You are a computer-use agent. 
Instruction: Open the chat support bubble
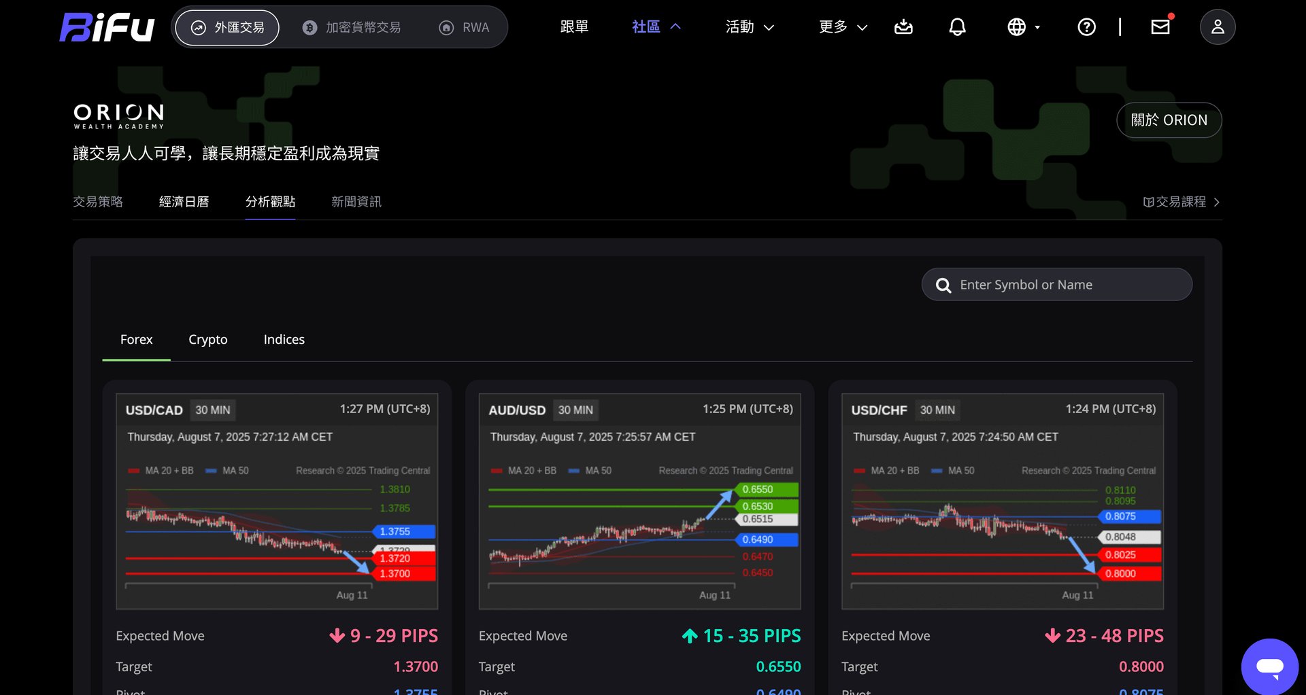pyautogui.click(x=1269, y=666)
